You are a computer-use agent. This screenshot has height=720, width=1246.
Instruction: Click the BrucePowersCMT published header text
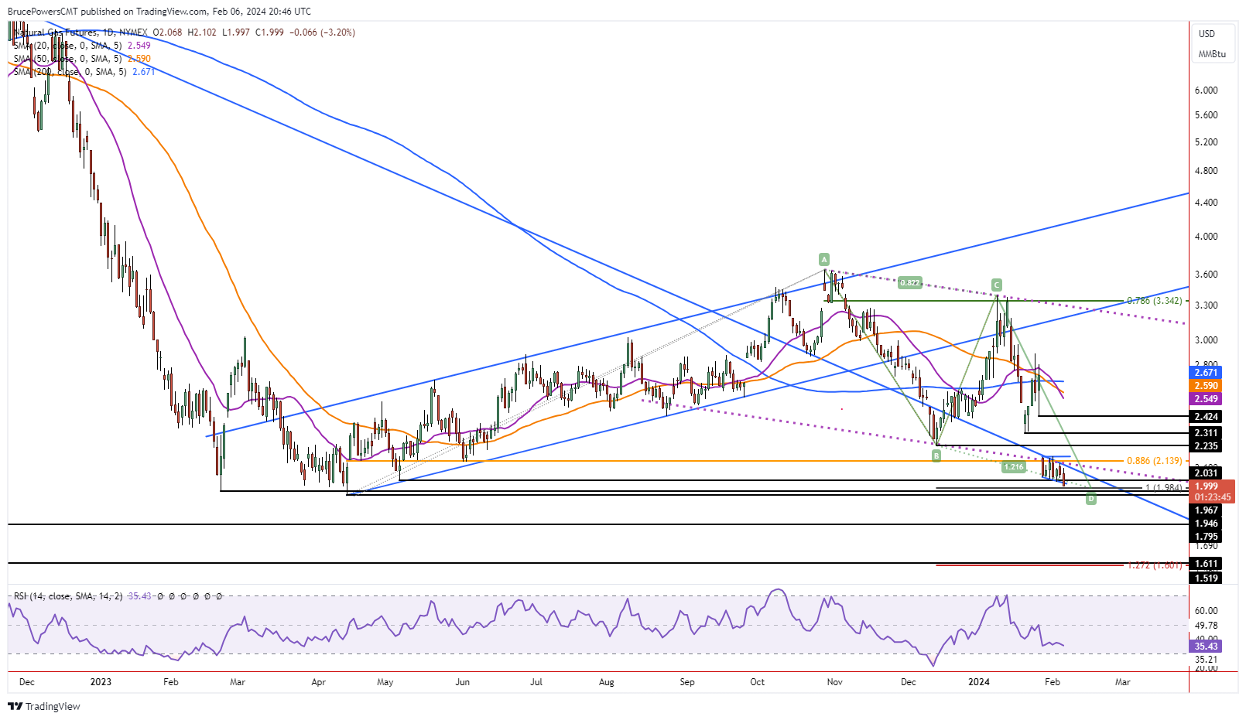click(x=159, y=12)
